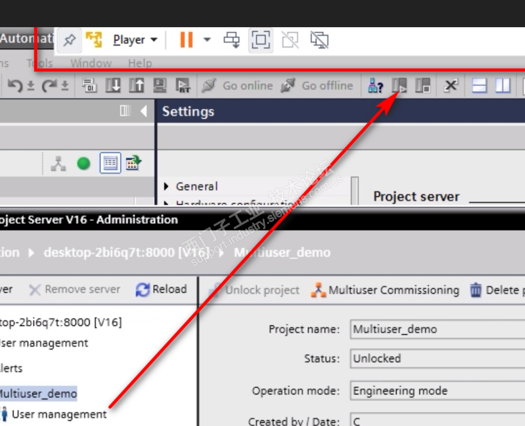Click Created by / Date field
Viewport: 525px width, 426px height.
[x=437, y=420]
